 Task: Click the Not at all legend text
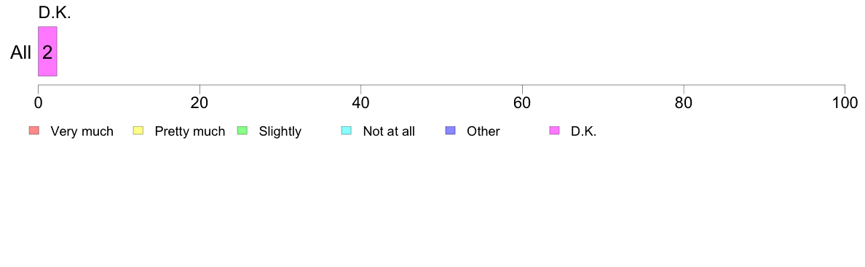click(x=389, y=131)
